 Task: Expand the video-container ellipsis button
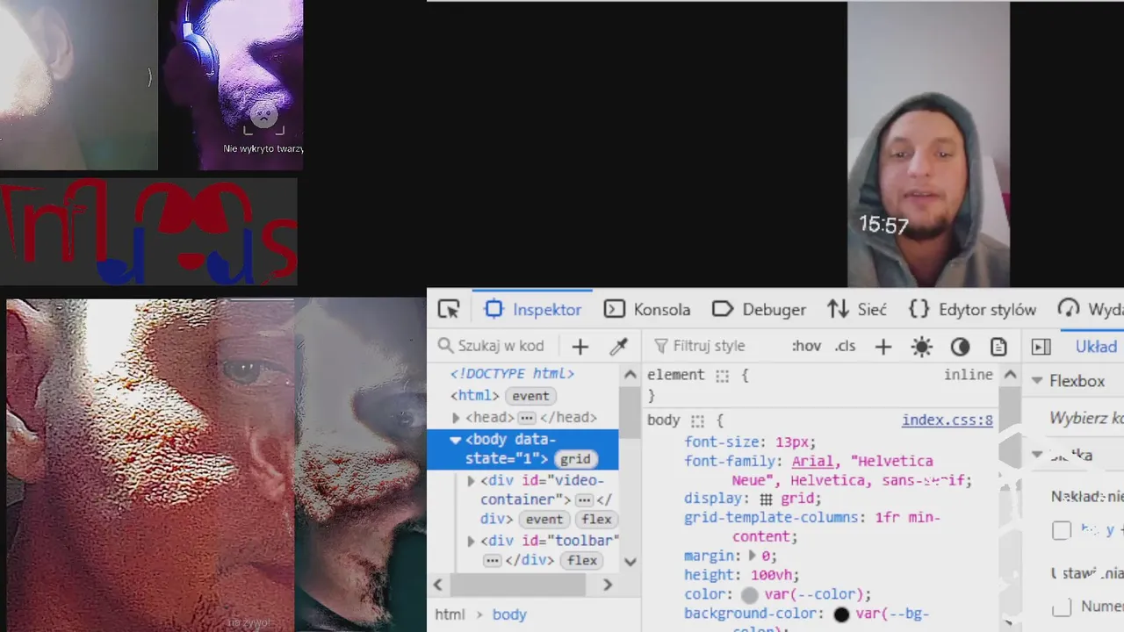(584, 500)
